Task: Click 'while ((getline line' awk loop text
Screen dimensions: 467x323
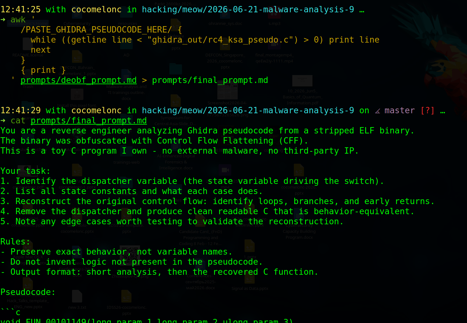Action: (81, 40)
